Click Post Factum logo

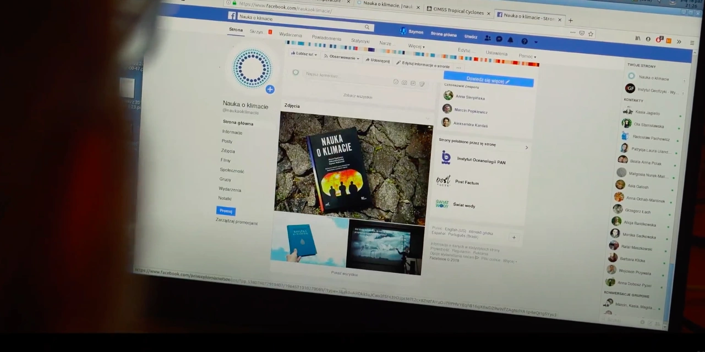point(443,180)
